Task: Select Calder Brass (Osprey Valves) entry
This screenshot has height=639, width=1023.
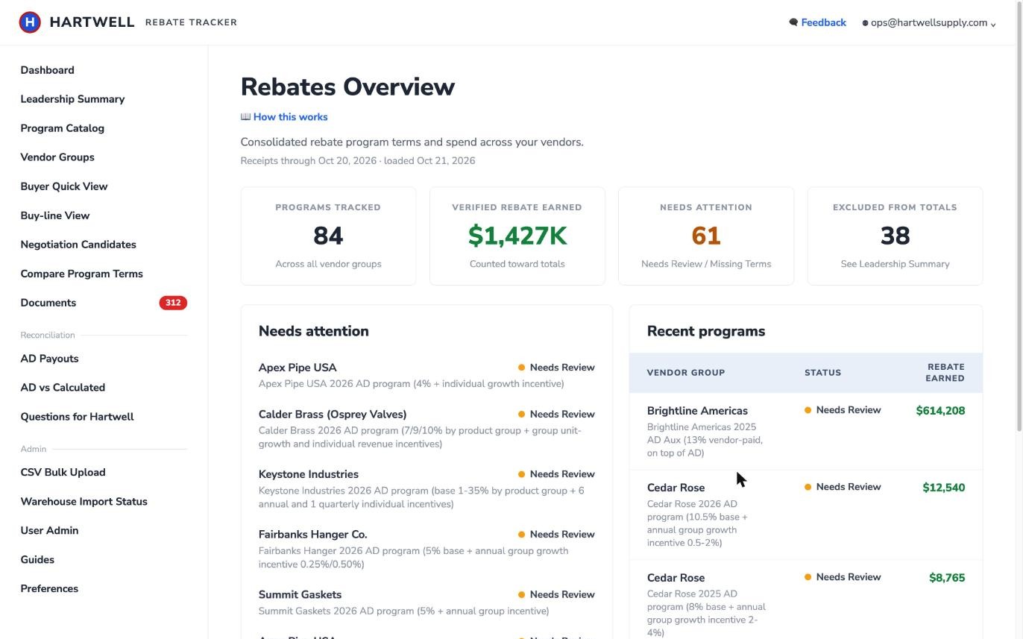Action: [x=426, y=429]
